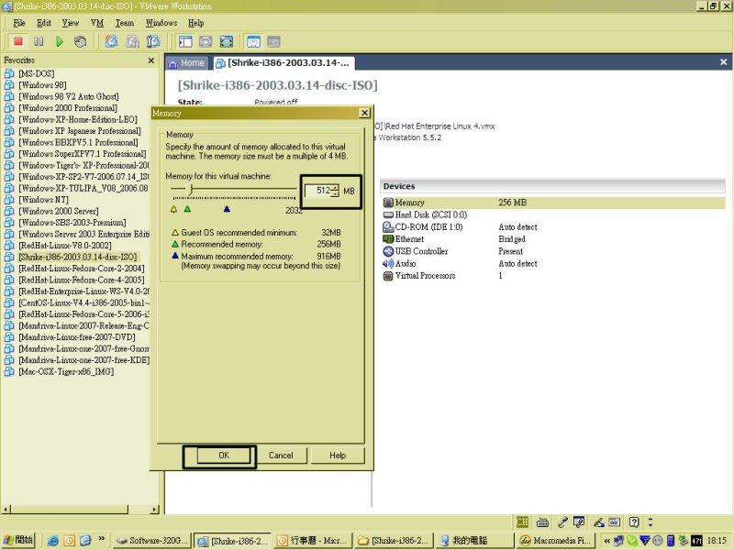Click the Quick Switch toolbar icon
Viewport: 734px width, 550px height.
pos(206,41)
